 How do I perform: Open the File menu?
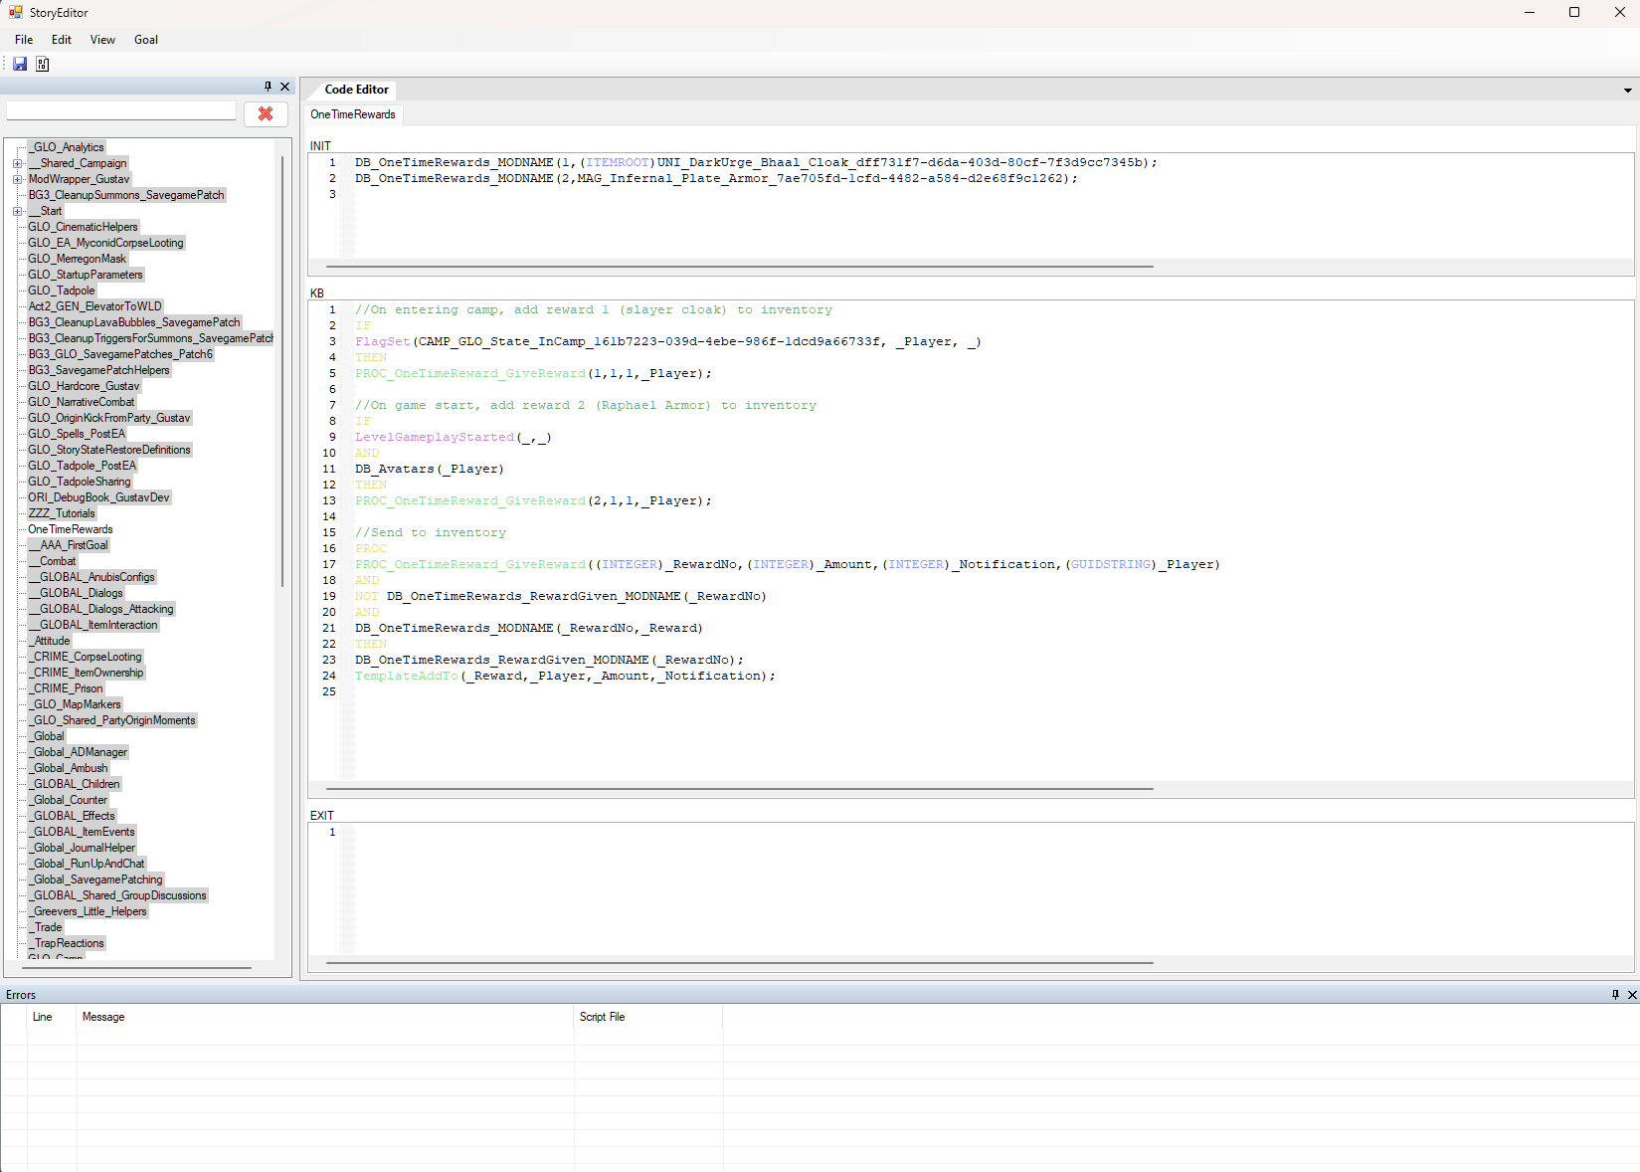(24, 40)
